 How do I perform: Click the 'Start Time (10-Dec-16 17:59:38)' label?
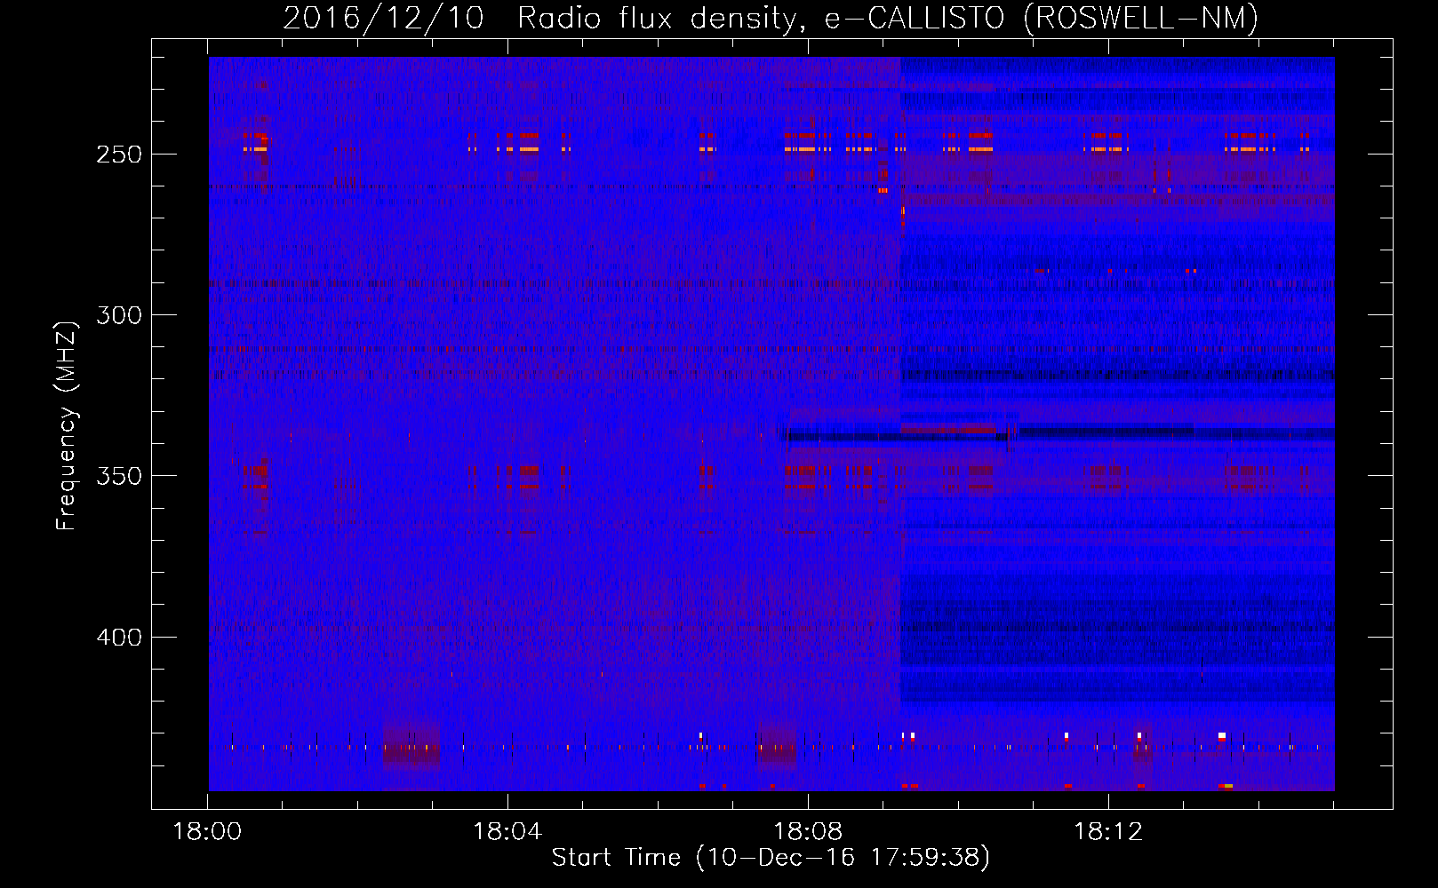pos(771,858)
